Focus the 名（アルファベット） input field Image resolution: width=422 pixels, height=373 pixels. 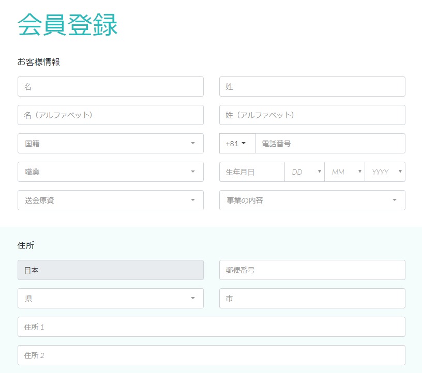[110, 115]
